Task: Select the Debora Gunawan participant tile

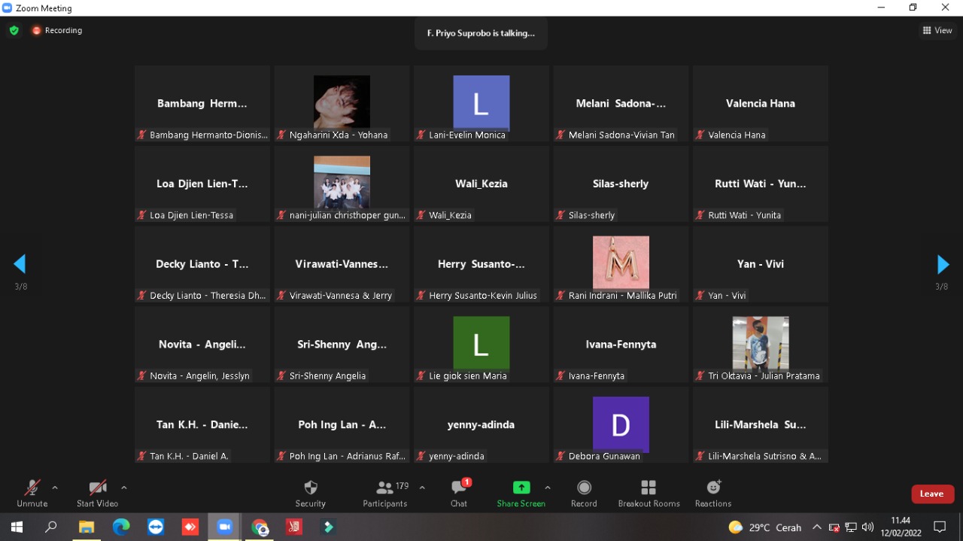Action: [x=621, y=425]
